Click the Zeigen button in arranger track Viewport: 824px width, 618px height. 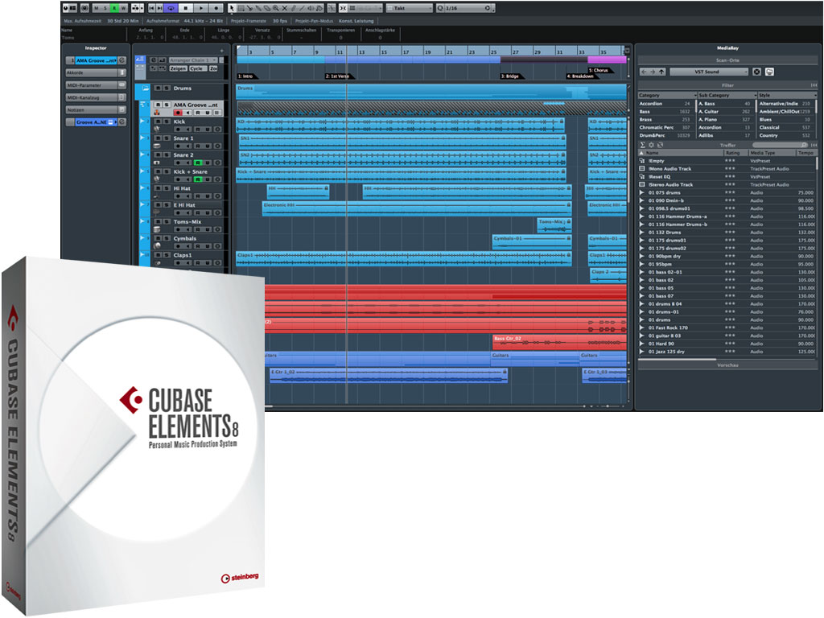click(178, 69)
